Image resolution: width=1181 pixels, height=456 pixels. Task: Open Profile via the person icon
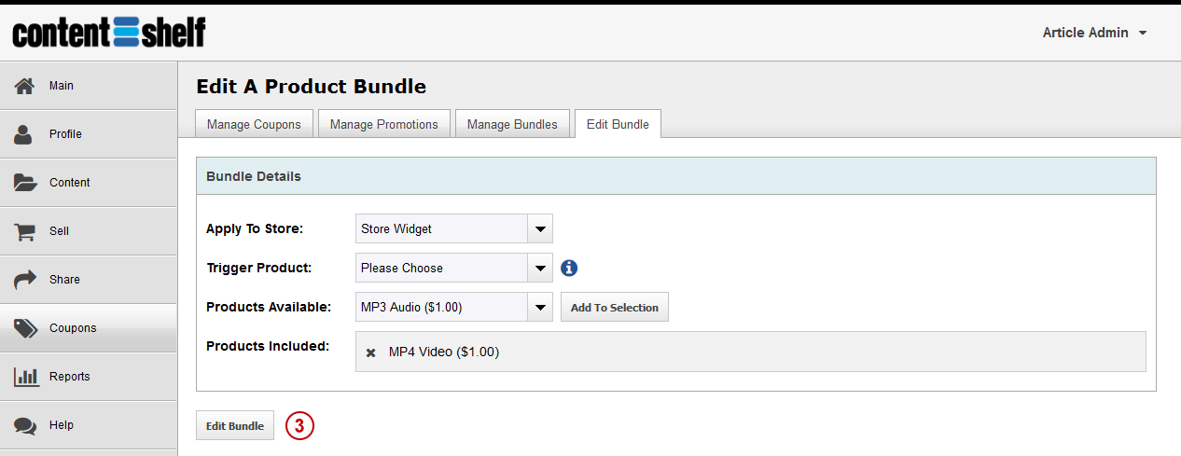click(24, 134)
